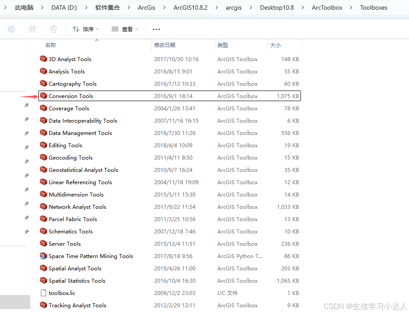The width and height of the screenshot is (409, 313).
Task: Go to 软件集合 breadcrumb folder
Action: (x=108, y=7)
